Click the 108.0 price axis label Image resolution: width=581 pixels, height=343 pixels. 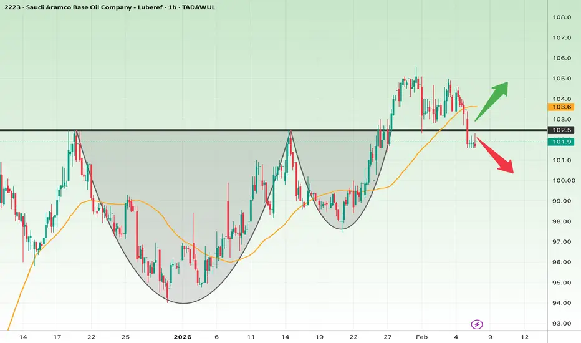tap(562, 17)
